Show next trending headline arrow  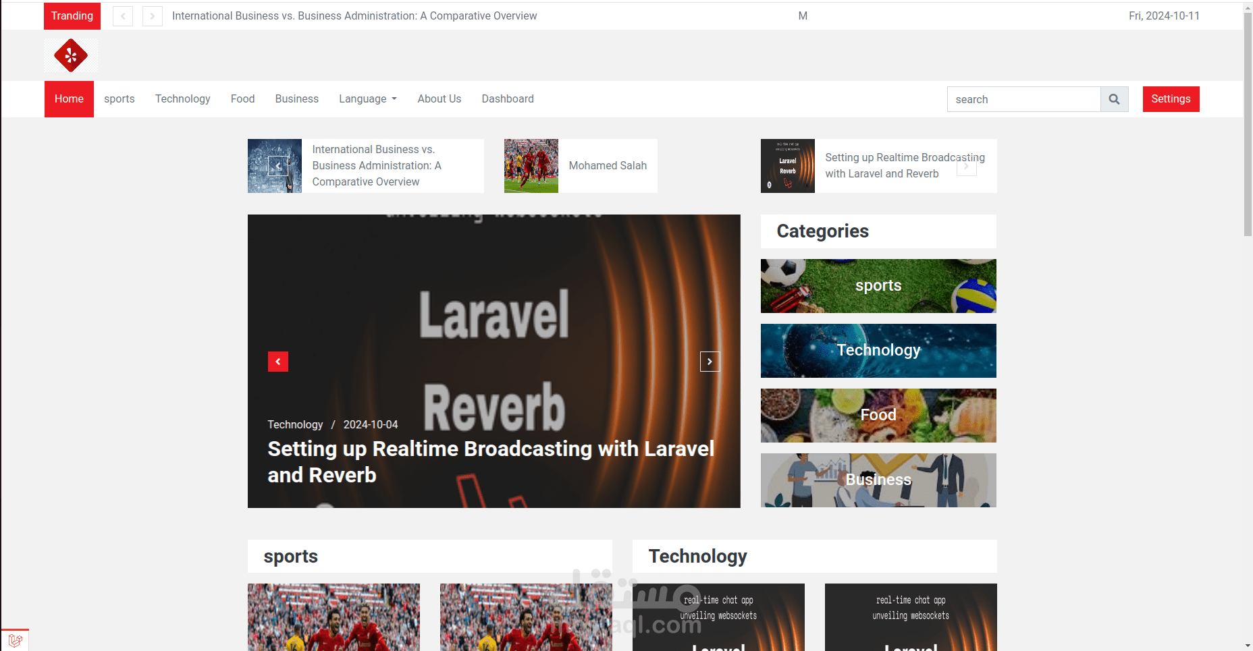click(x=153, y=16)
